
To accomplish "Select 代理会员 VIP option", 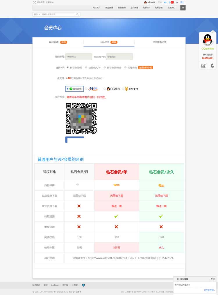I will tap(125, 67).
